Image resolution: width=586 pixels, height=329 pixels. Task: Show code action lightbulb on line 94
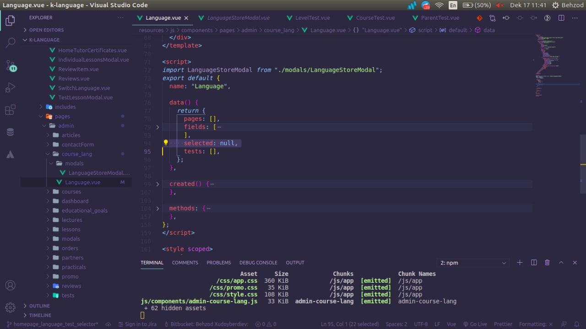pyautogui.click(x=166, y=143)
